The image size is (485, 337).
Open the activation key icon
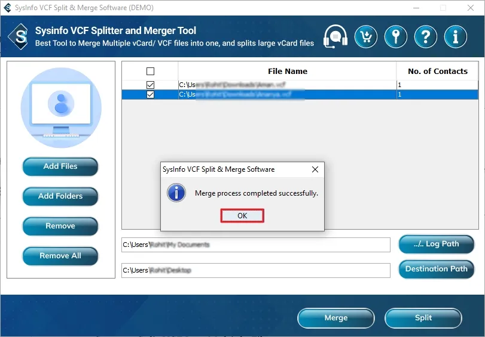(x=396, y=37)
